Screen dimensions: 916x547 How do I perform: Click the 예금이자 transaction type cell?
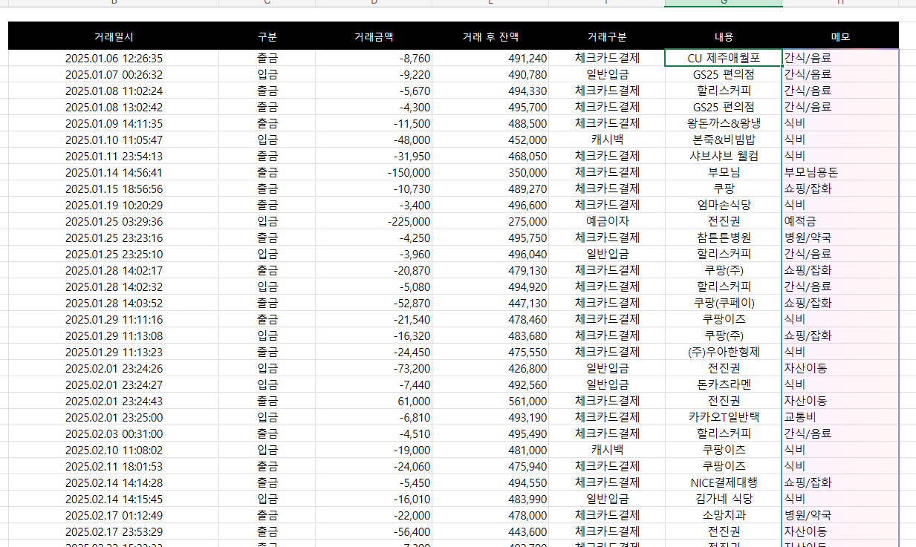[607, 221]
